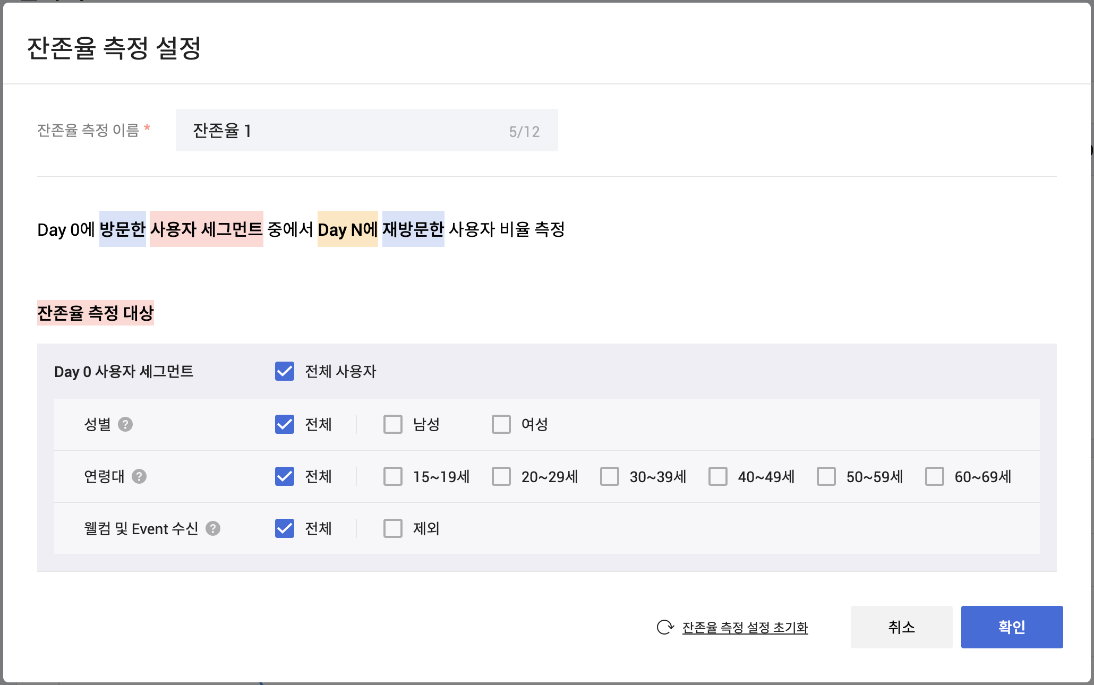Click the 잔존율 측정 설정 초기화 link
This screenshot has height=685, width=1094.
pos(745,628)
